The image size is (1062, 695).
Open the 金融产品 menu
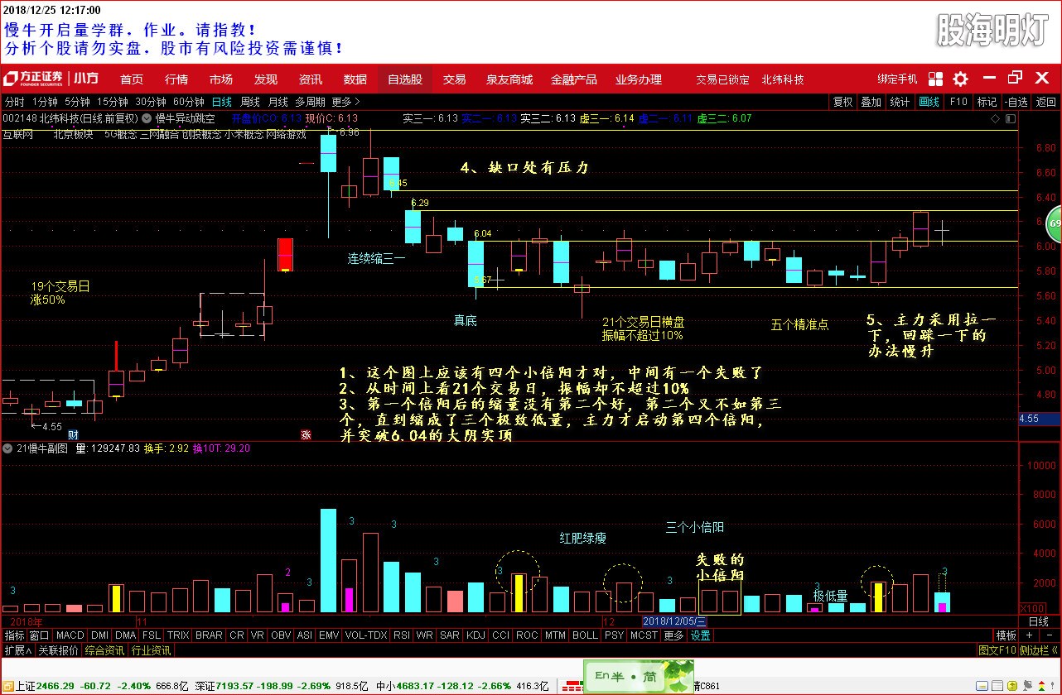(574, 79)
